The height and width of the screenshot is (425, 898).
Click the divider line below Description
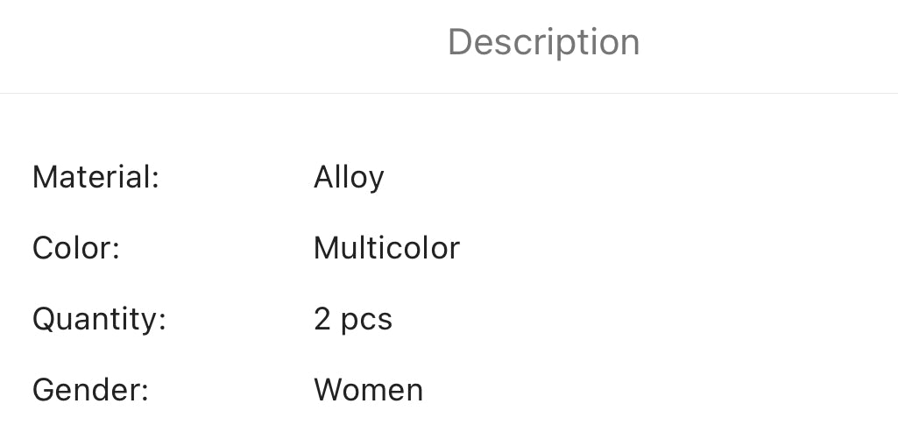449,93
